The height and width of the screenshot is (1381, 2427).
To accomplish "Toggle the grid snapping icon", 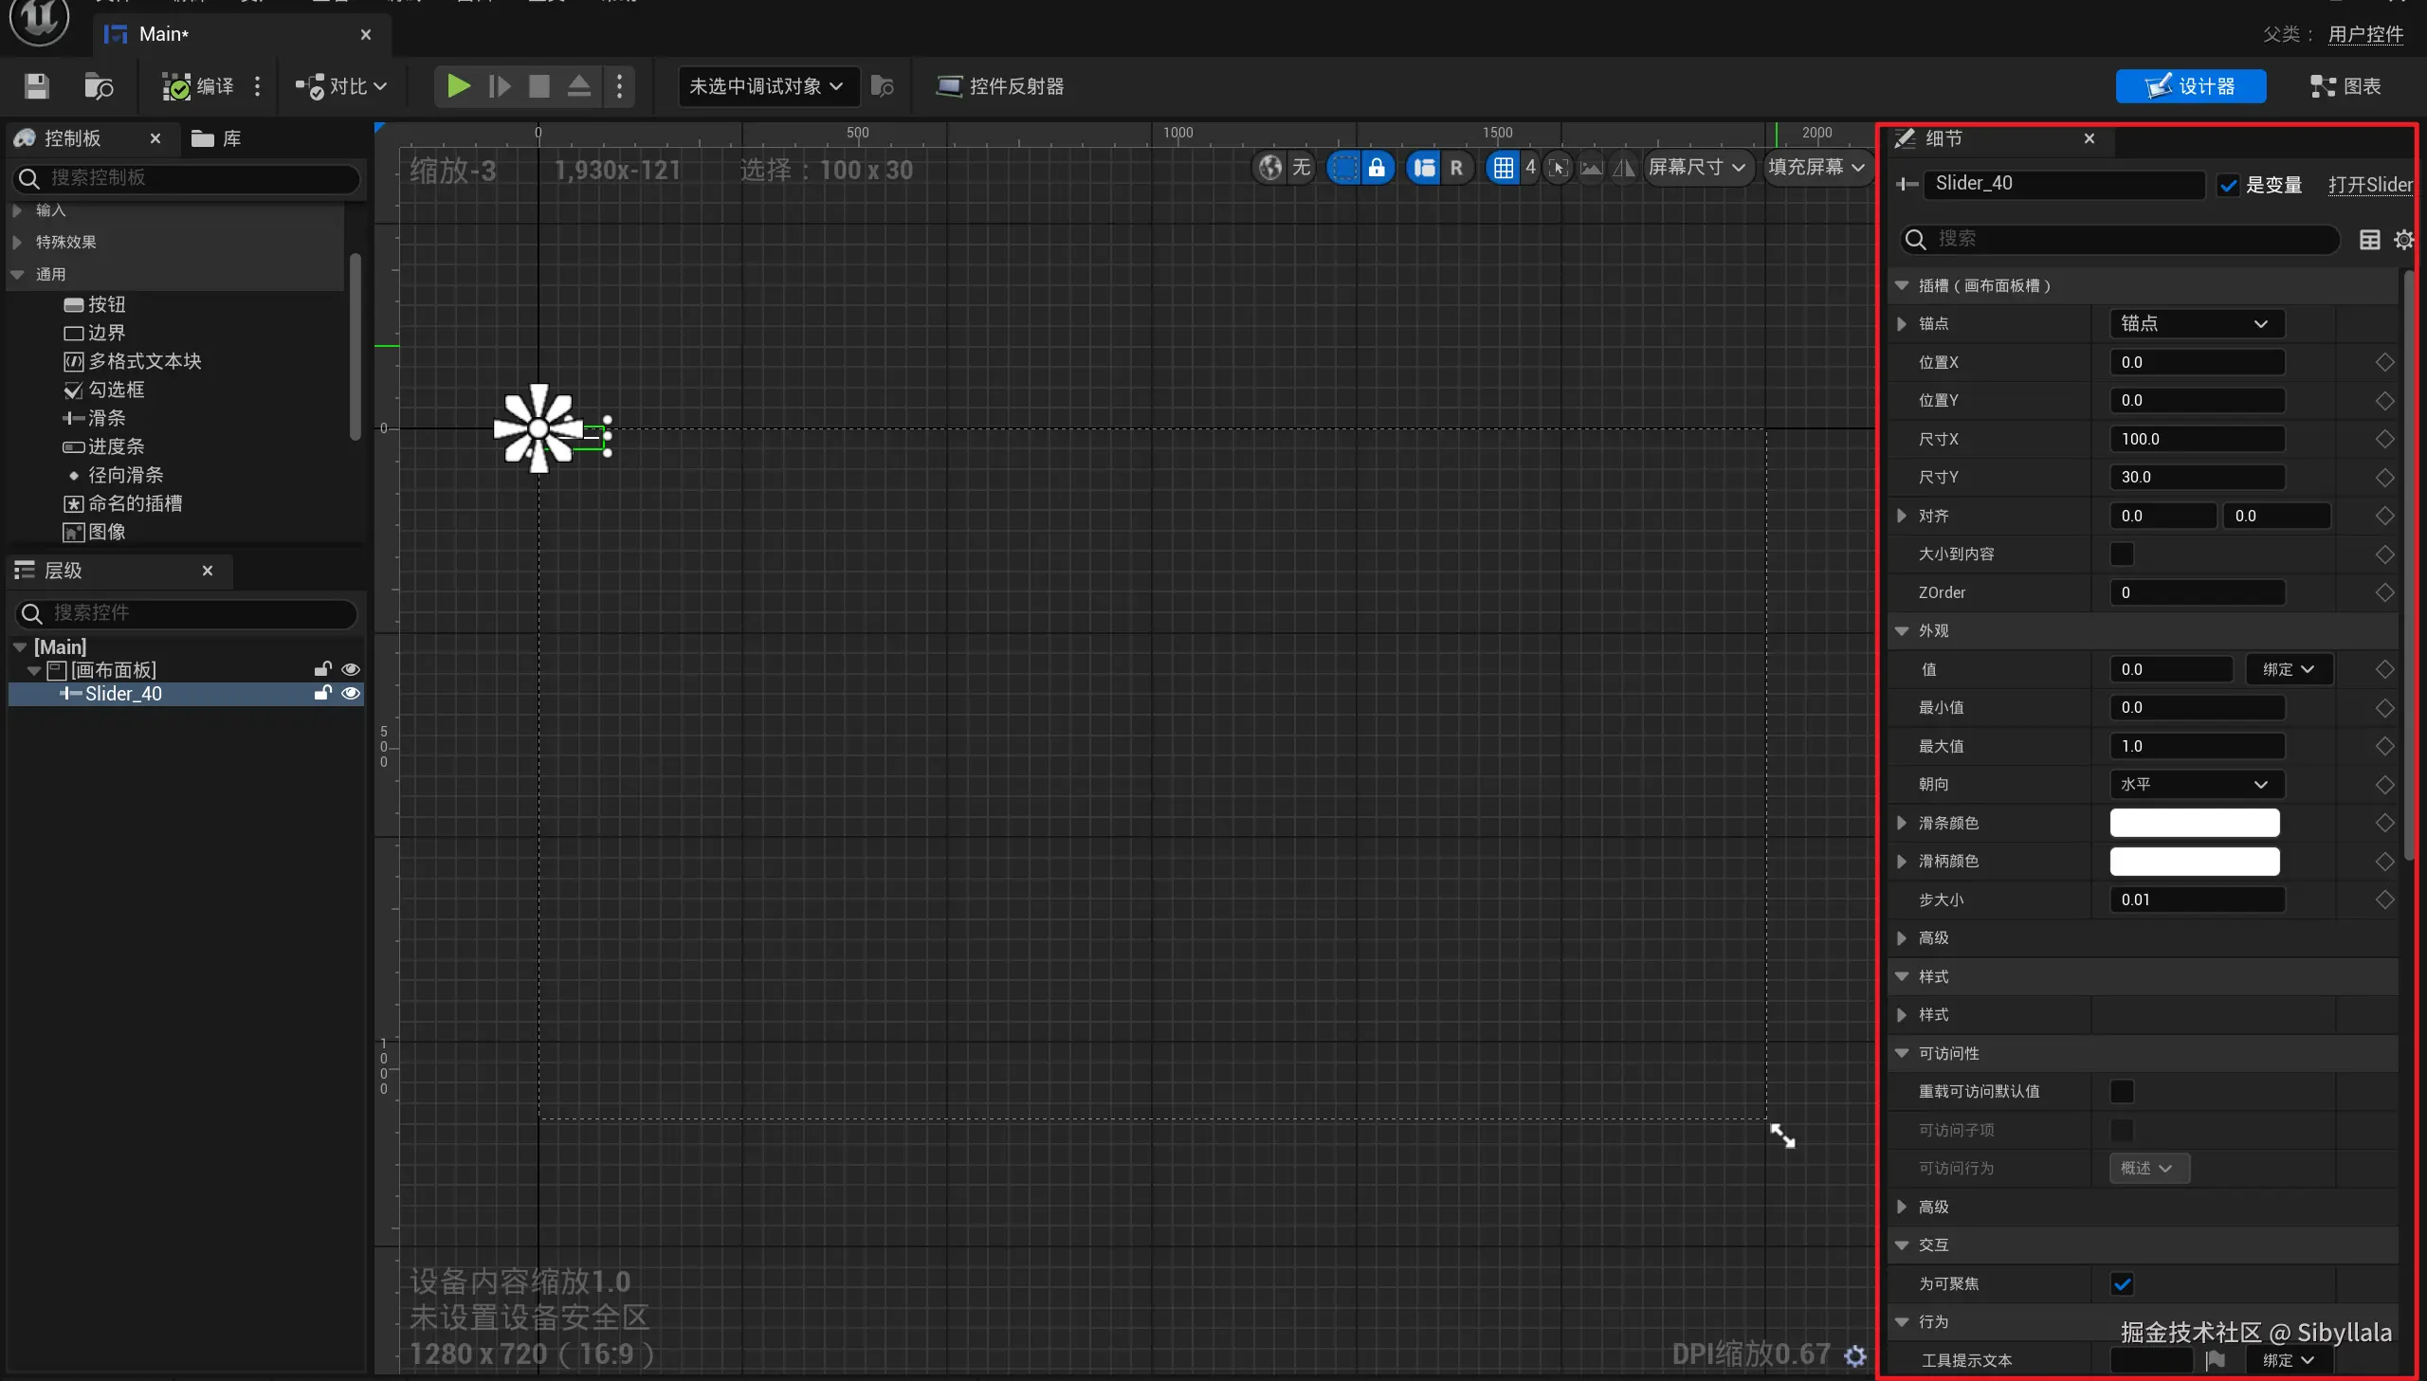I will point(1504,168).
